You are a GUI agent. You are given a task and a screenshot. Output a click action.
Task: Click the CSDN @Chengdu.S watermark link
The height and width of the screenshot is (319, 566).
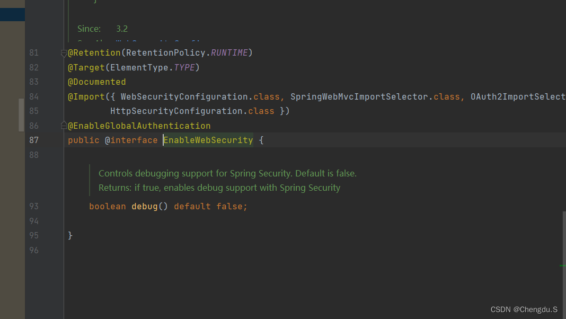(523, 309)
